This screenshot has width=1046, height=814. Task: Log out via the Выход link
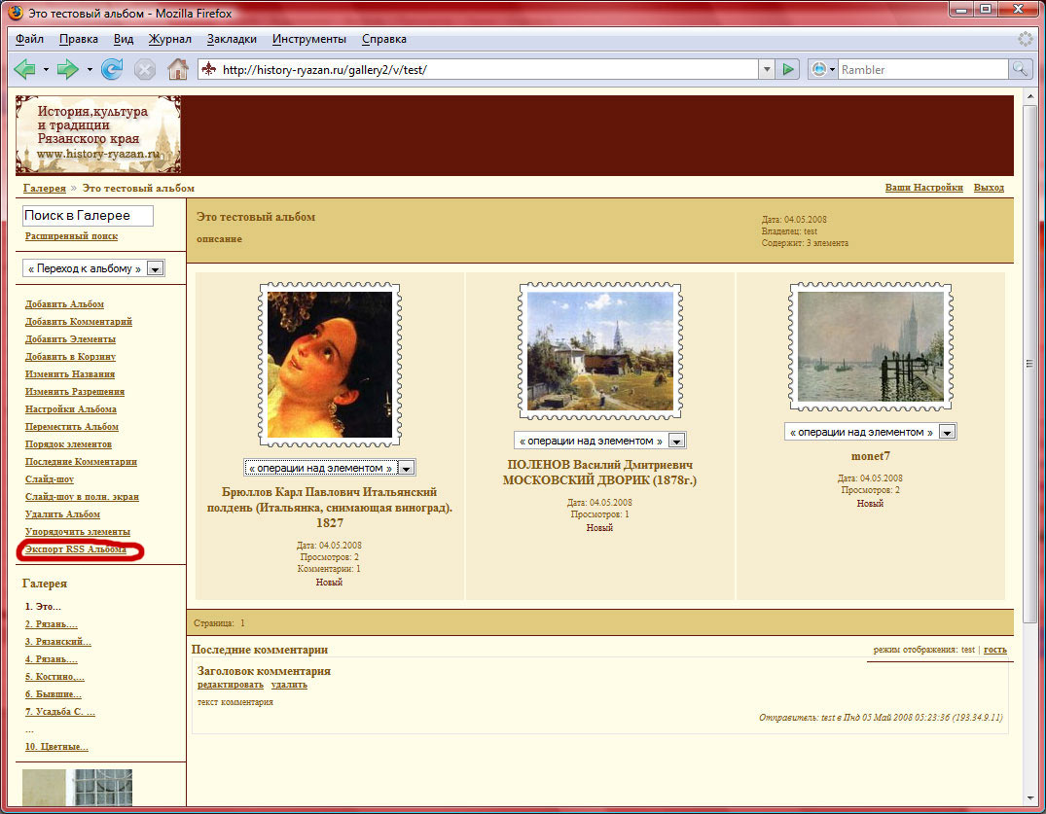point(989,188)
